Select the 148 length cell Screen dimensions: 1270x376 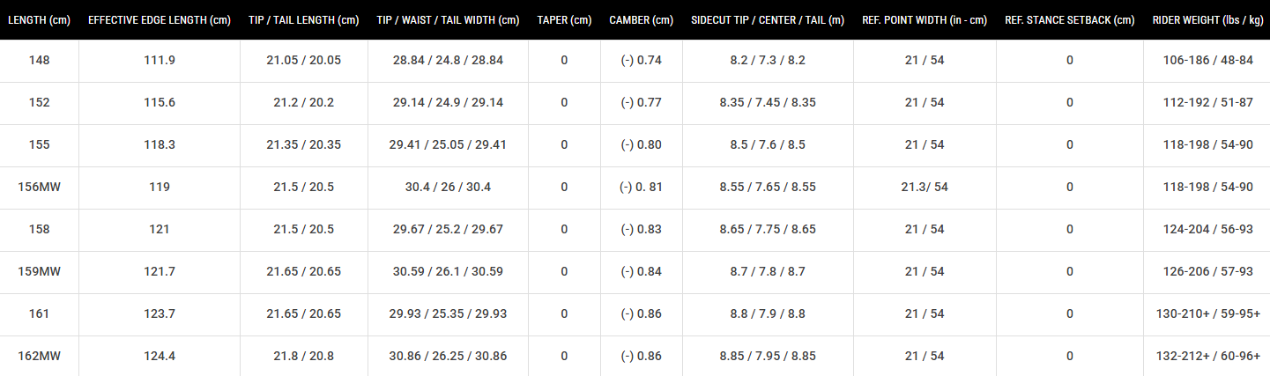(x=39, y=60)
